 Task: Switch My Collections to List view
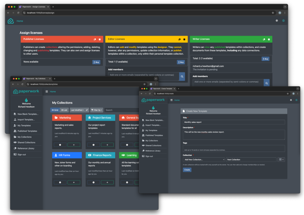(64, 110)
